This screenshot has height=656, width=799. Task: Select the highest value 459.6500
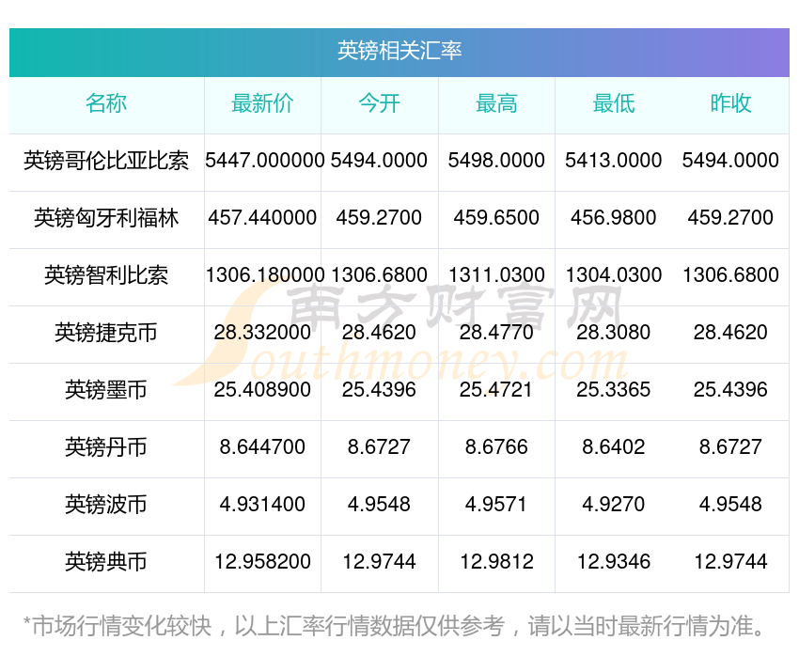tap(496, 218)
